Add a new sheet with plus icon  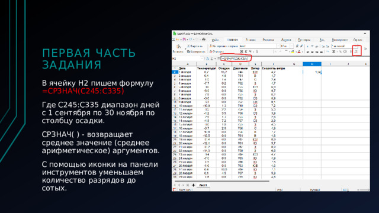coord(193,185)
